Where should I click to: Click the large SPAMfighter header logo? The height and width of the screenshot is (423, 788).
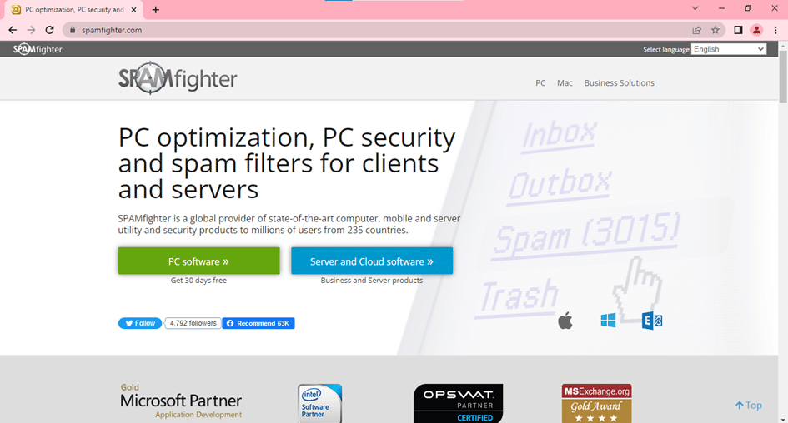pyautogui.click(x=178, y=78)
